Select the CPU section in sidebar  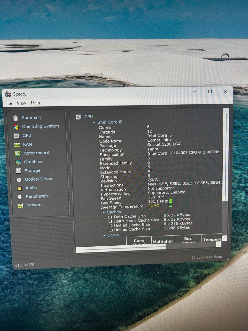pos(27,135)
